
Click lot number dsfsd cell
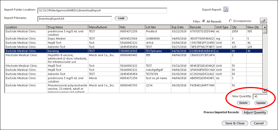(x=158, y=43)
